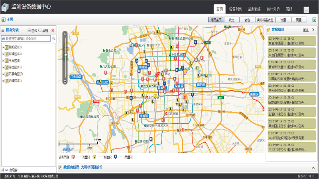Screen dimensions: 319x179
Task: Close the device list panel with red X
Action: [x=53, y=30]
